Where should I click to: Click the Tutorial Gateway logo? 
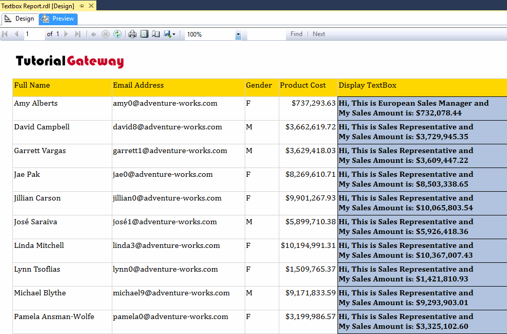(70, 61)
